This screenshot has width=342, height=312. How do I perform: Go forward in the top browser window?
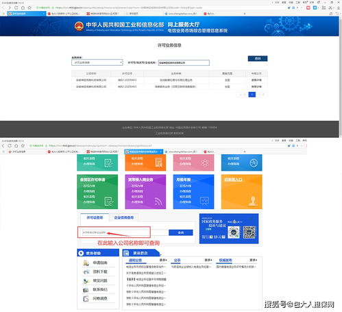(x=10, y=8)
